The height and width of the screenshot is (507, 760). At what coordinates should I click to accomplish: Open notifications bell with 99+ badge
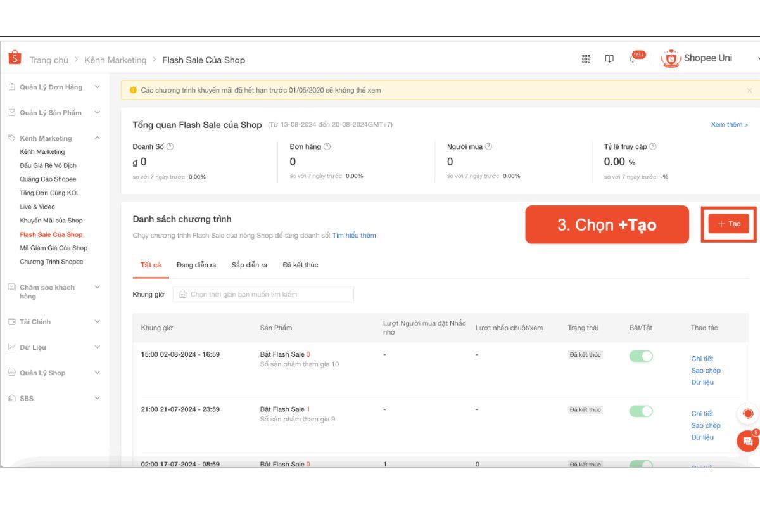tap(633, 59)
